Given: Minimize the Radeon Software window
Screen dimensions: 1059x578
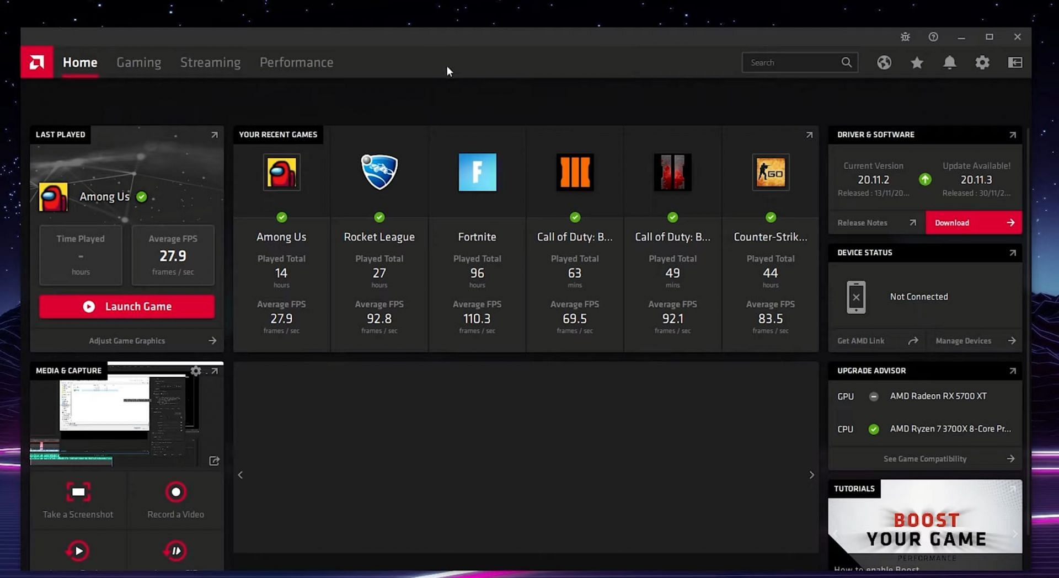Looking at the screenshot, I should 961,37.
